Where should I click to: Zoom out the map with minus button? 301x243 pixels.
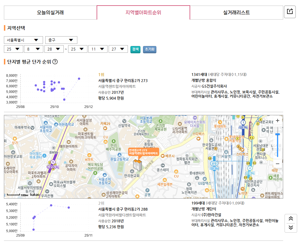coord(277,164)
